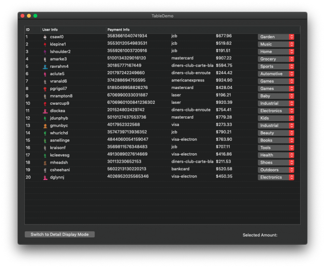Click the avatar icon for dlockea
The width and height of the screenshot is (325, 268).
(x=45, y=111)
